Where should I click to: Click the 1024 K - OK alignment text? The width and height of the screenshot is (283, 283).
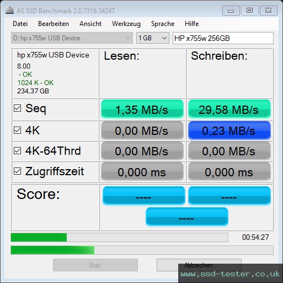pos(35,83)
